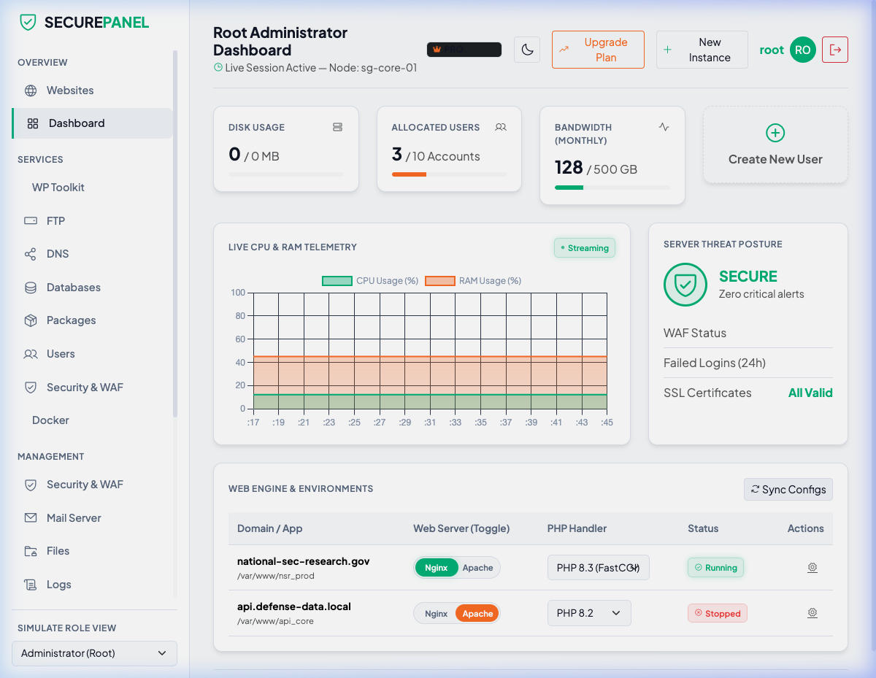This screenshot has height=678, width=876.
Task: Click the All Valid SSL status
Action: (810, 393)
